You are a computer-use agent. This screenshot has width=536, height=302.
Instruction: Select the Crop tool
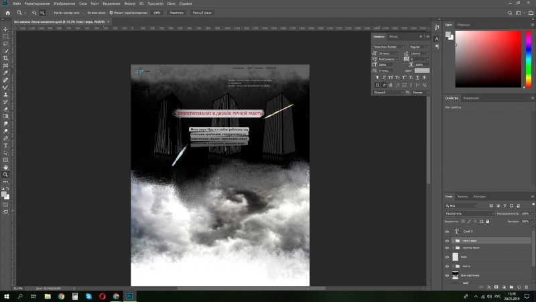(x=5, y=58)
